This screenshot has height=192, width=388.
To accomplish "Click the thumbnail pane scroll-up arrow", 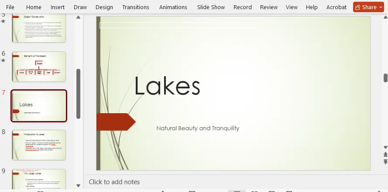I will pos(78,17).
